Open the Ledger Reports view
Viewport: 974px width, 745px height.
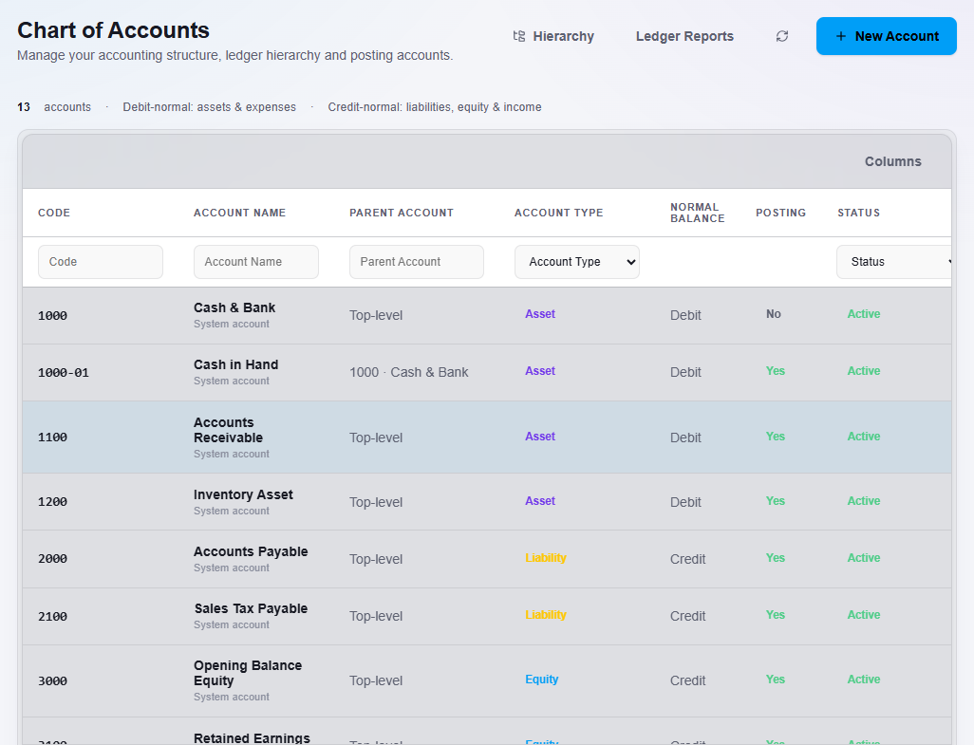pos(684,36)
